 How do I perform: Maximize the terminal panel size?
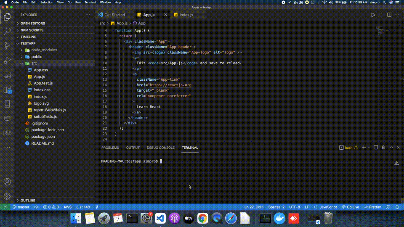pyautogui.click(x=391, y=148)
